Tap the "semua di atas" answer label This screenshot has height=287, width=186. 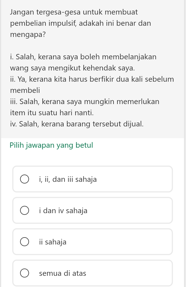(x=63, y=273)
